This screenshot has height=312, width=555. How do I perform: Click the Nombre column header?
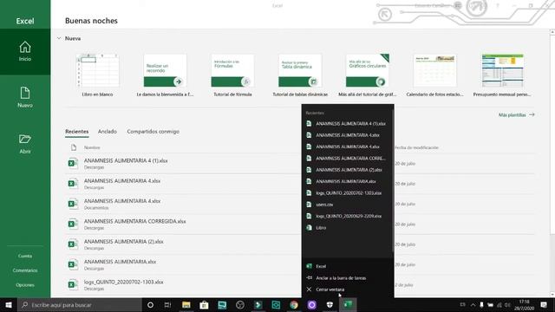tap(92, 147)
